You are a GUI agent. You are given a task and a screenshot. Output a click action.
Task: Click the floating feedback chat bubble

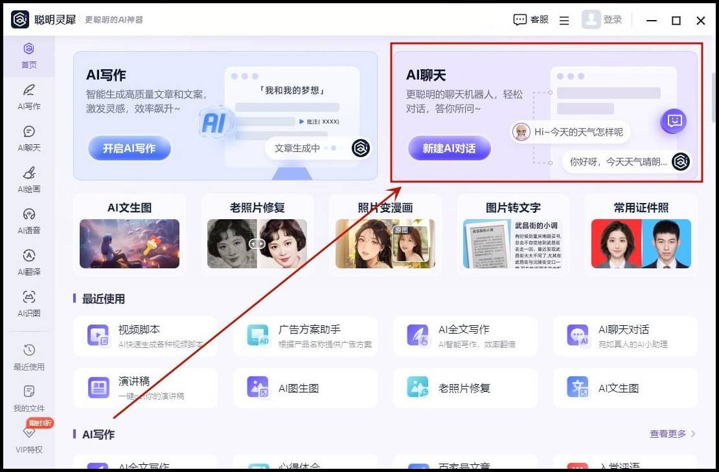(x=674, y=121)
